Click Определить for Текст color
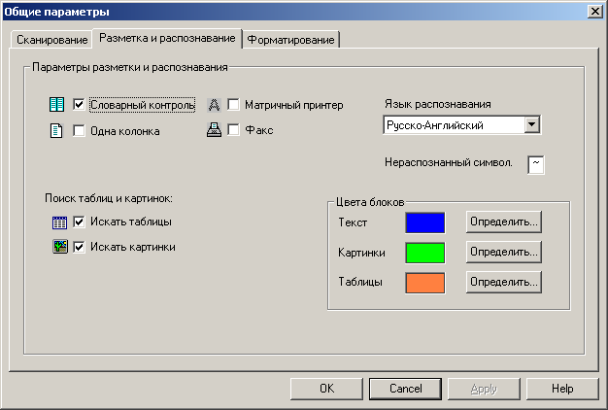Viewport: 608px width, 410px height. [504, 222]
